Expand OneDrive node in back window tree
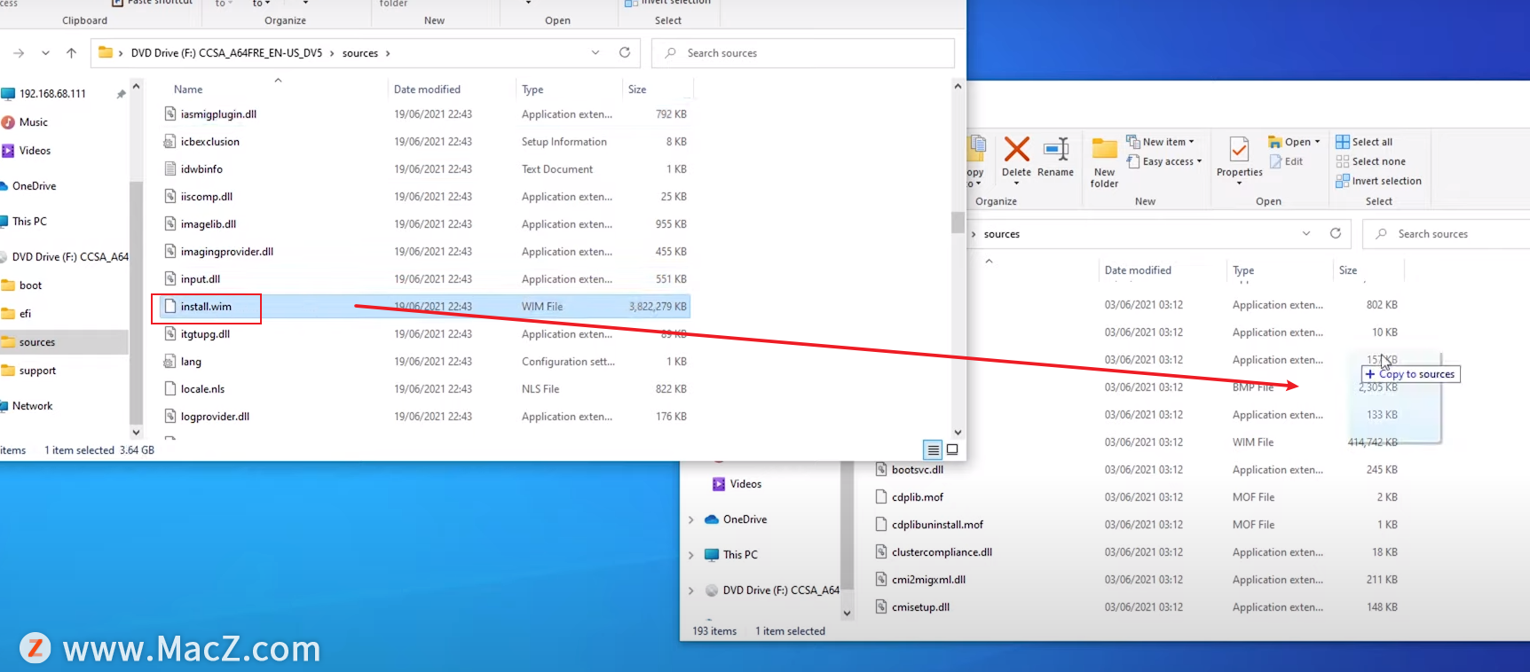Viewport: 1530px width, 672px height. 691,520
